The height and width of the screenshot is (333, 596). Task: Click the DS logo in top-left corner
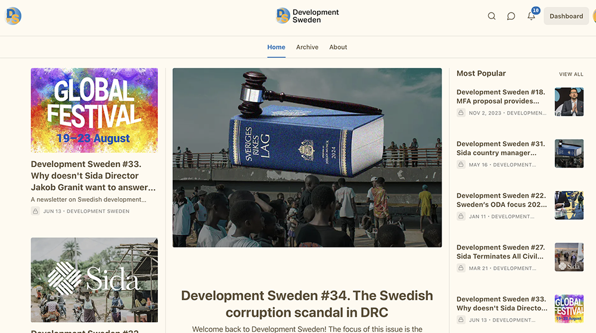(13, 16)
